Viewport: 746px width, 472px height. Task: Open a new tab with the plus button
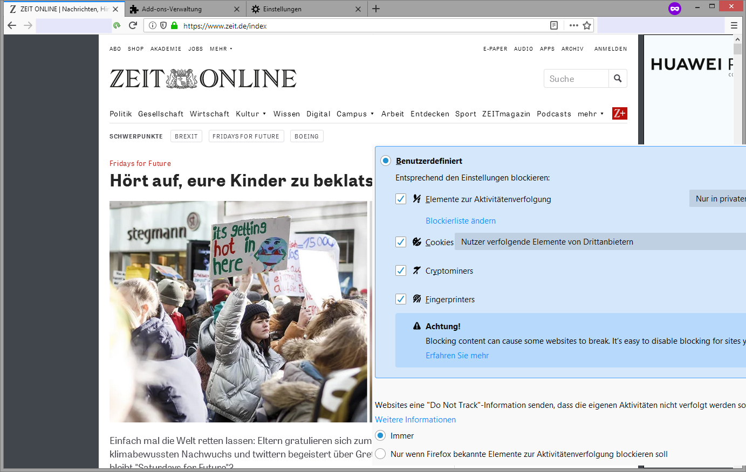pos(376,9)
